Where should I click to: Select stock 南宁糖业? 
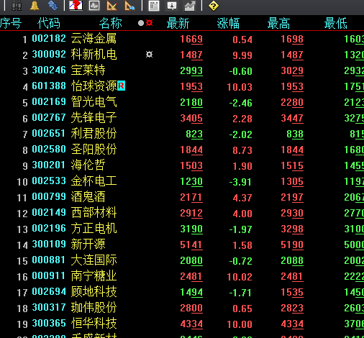94,276
